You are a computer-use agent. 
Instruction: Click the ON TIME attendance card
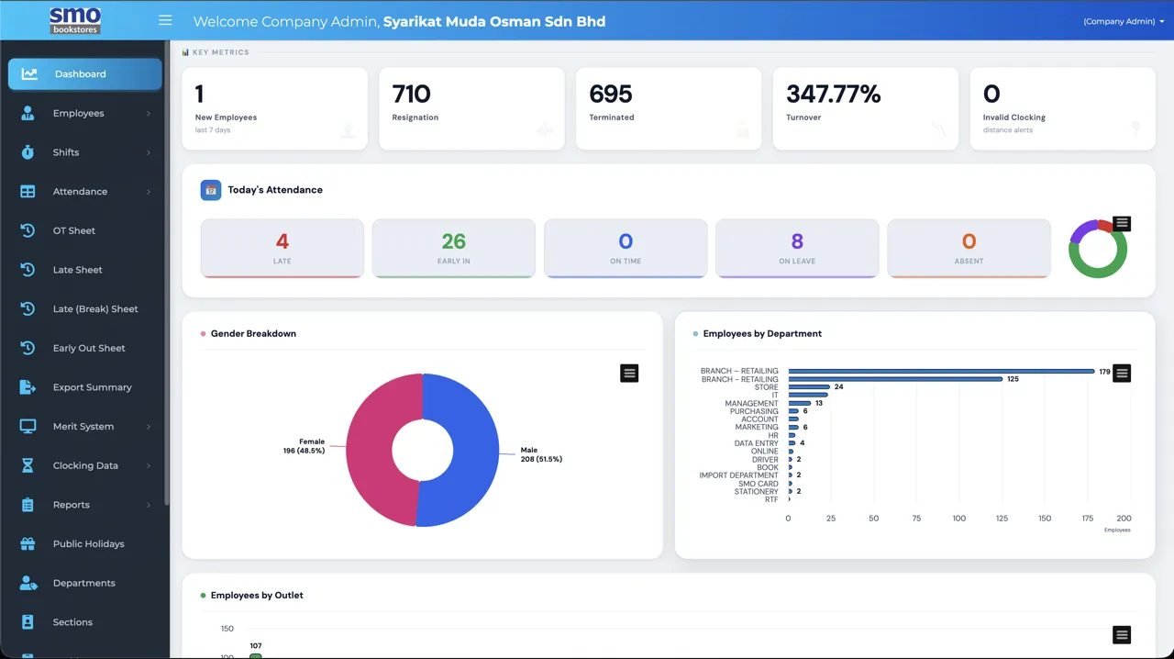coord(626,248)
